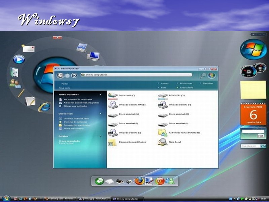Screen dimensions: 269x202
Task: Select Miniaturas view option
Action: click(x=186, y=83)
